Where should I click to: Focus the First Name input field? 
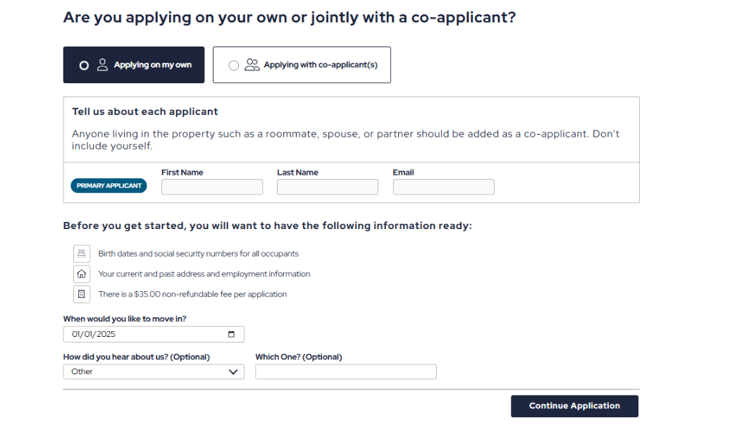point(212,187)
